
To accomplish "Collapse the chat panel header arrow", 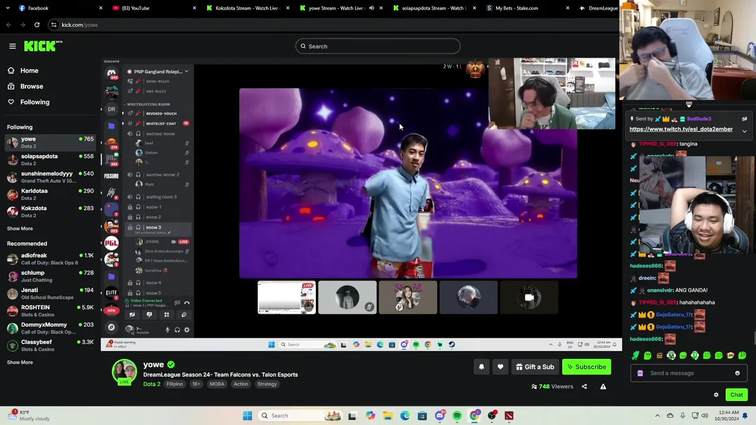I will 689,105.
